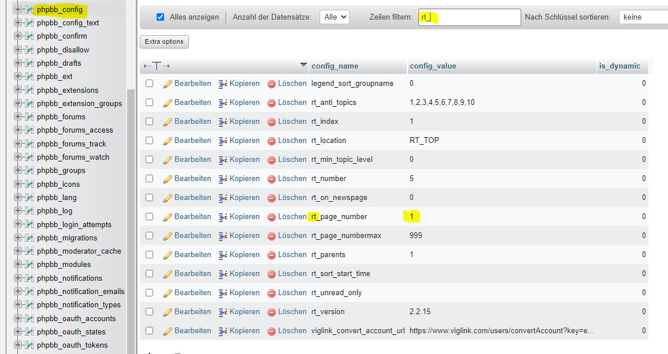Screen dimensions: 668x354
Task: Click the copy icon in rt_index row
Action: [x=223, y=122]
